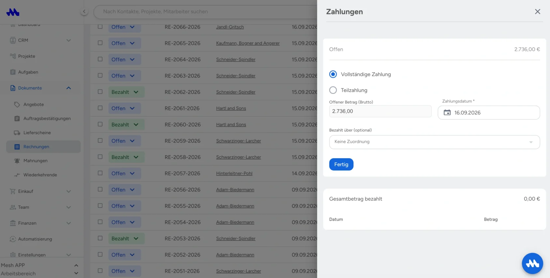The width and height of the screenshot is (550, 278).
Task: Select the Vollständige Zahlung radio option
Action: [333, 74]
